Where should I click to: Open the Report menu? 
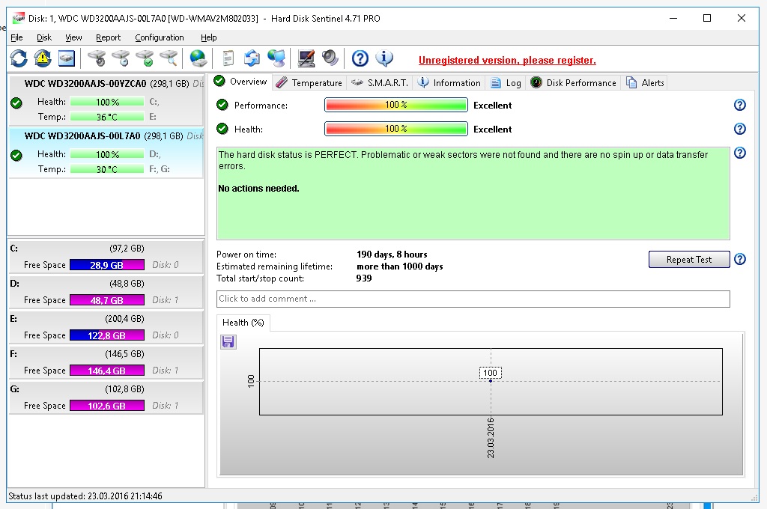108,37
